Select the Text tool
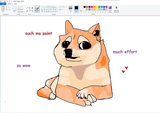The width and height of the screenshot is (160, 113). point(32,8)
